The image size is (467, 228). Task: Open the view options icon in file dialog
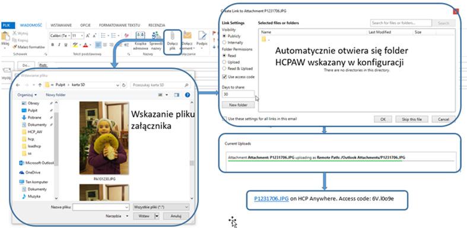pos(161,95)
